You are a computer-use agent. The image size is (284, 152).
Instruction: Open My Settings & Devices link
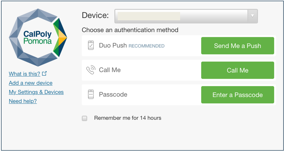pyautogui.click(x=36, y=92)
